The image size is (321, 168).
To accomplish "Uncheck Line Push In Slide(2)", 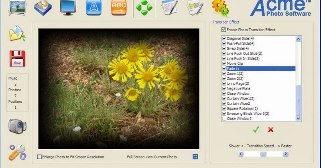I will (224, 58).
